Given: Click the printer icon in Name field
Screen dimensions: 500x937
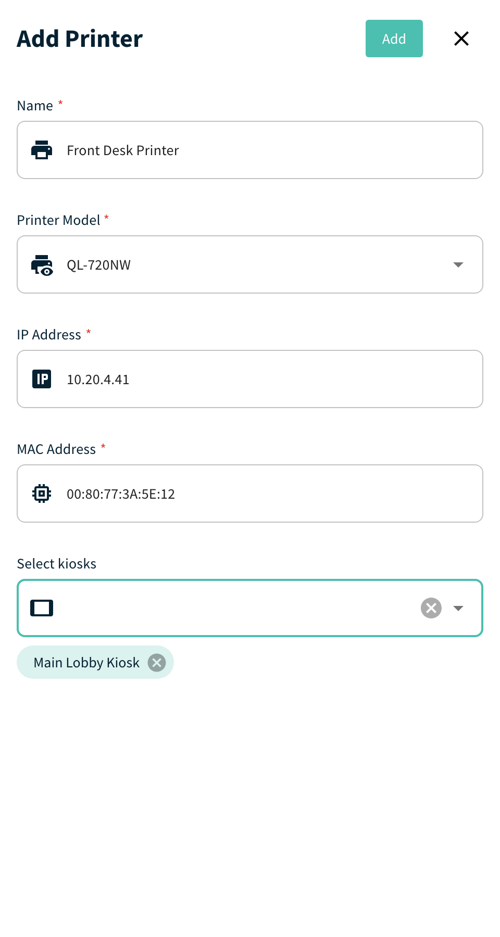Looking at the screenshot, I should [42, 150].
